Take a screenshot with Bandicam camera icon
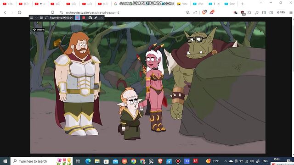The width and height of the screenshot is (294, 165). pos(90,17)
